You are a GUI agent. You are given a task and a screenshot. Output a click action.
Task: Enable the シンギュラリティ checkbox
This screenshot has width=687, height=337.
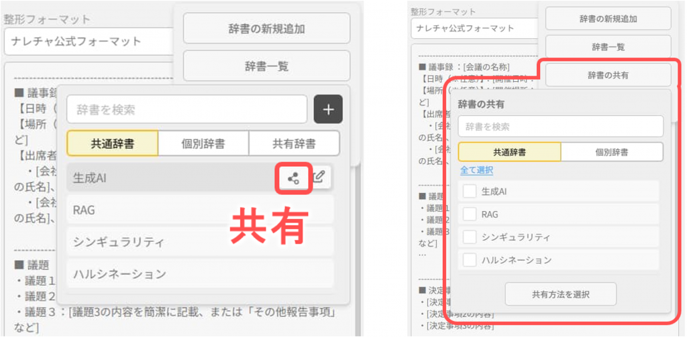tap(470, 237)
